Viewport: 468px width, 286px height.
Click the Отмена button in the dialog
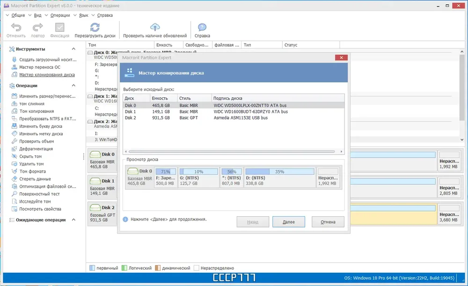328,222
